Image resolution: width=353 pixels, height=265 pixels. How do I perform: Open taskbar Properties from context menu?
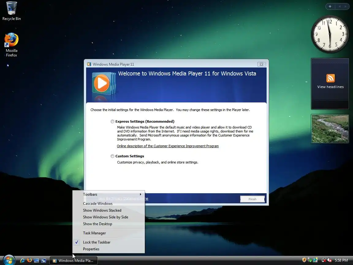(108, 249)
